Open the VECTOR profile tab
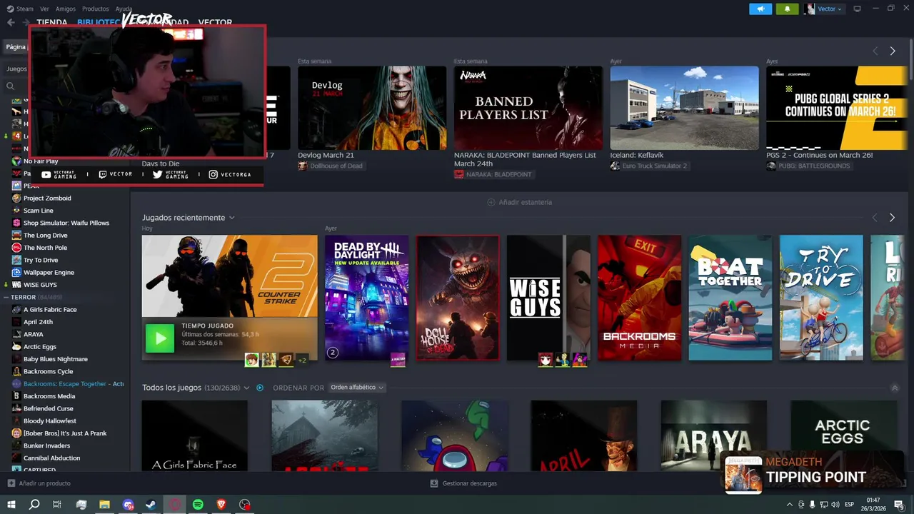 point(215,22)
